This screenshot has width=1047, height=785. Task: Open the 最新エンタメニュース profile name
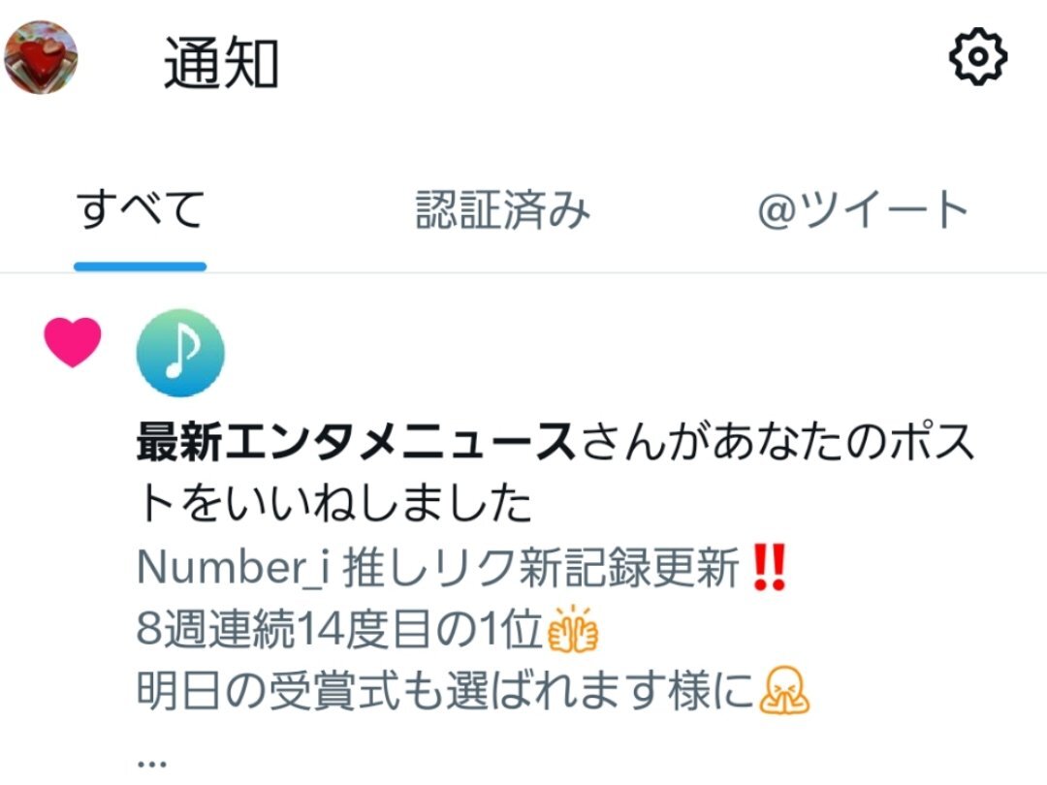click(356, 442)
